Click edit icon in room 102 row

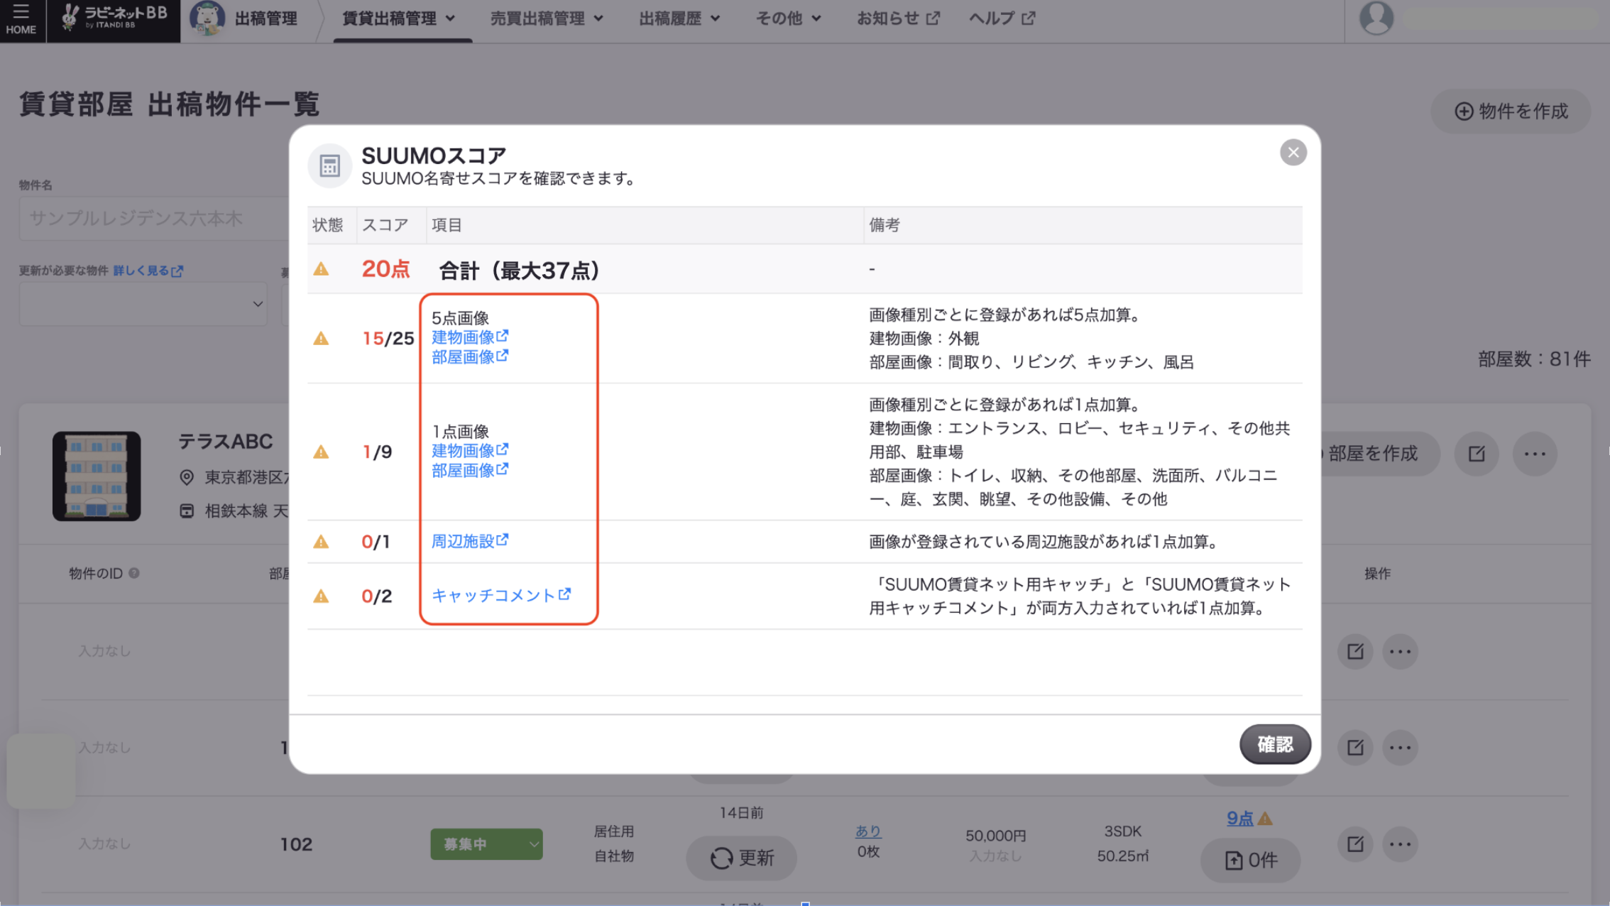click(1355, 844)
